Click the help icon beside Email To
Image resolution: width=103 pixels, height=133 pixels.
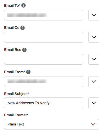pyautogui.click(x=23, y=5)
